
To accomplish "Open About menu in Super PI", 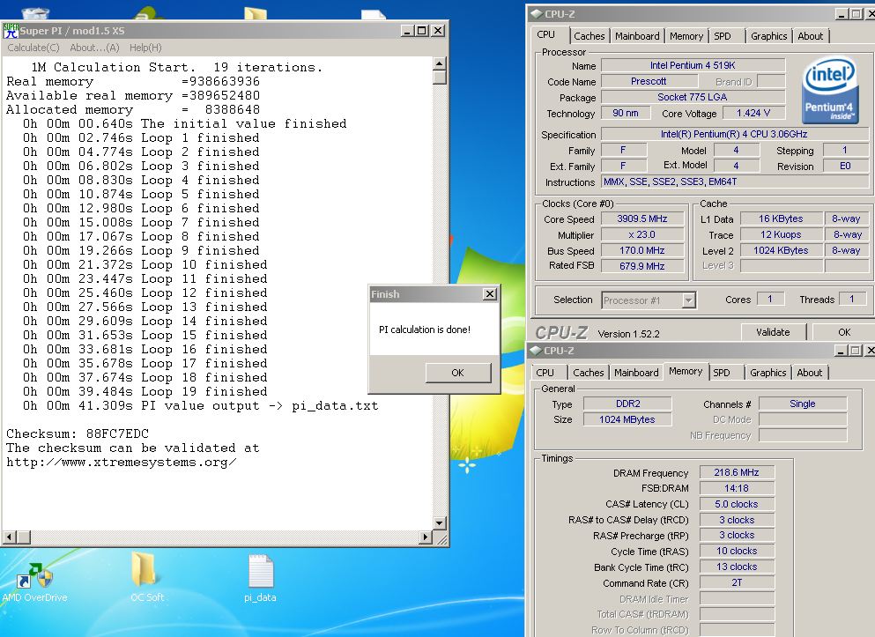I will (x=94, y=48).
